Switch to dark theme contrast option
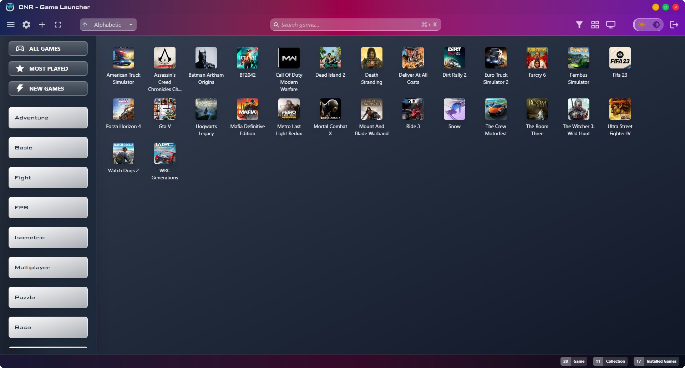Screen dimensions: 685x368 tap(656, 25)
